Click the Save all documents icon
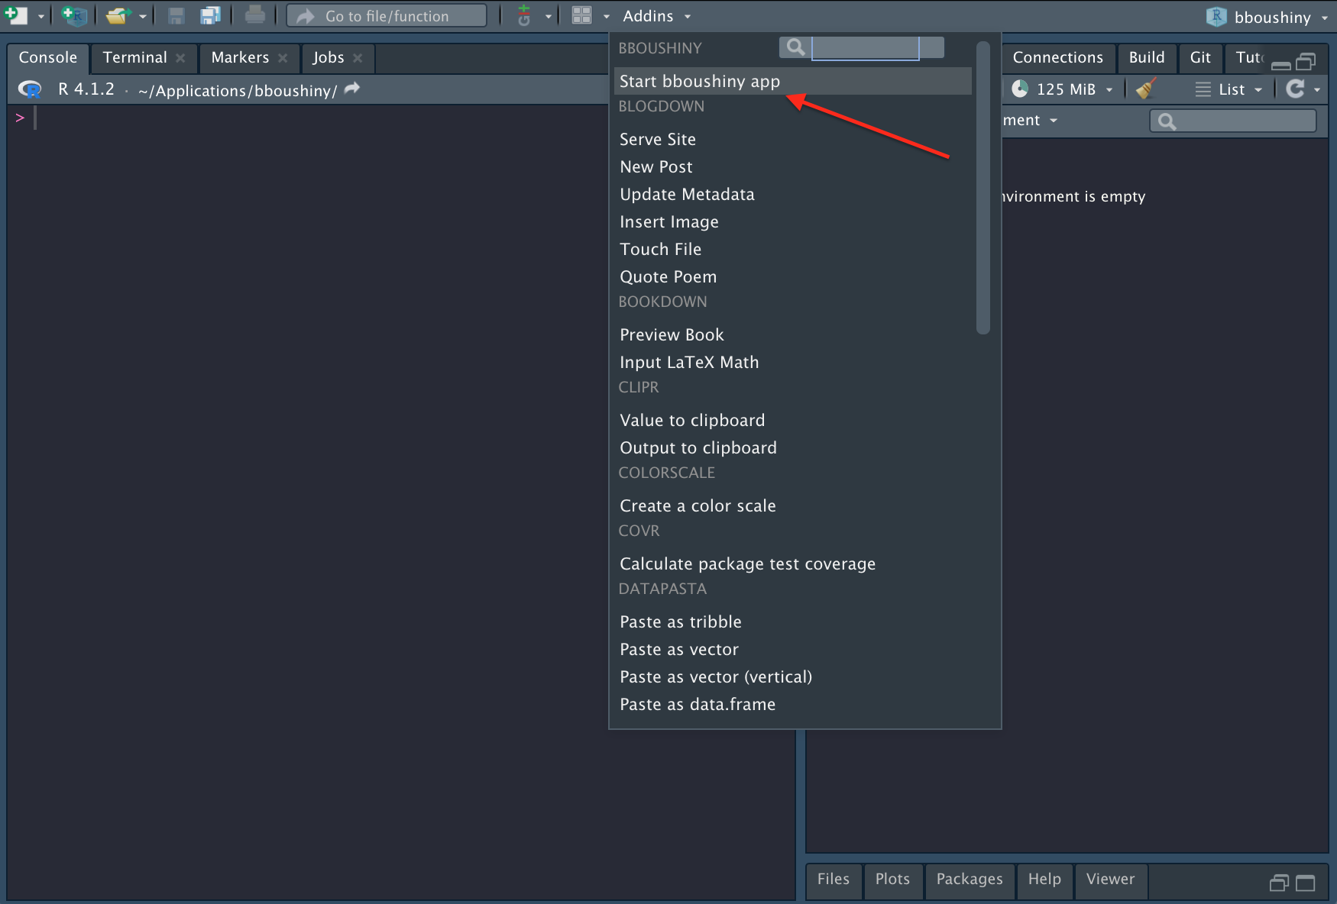 pyautogui.click(x=210, y=15)
